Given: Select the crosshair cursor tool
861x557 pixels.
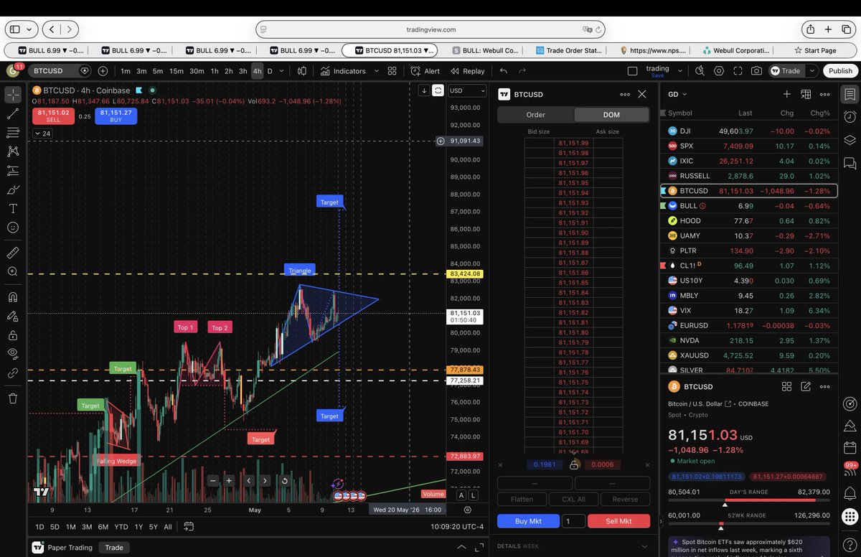Looking at the screenshot, I should pos(13,94).
